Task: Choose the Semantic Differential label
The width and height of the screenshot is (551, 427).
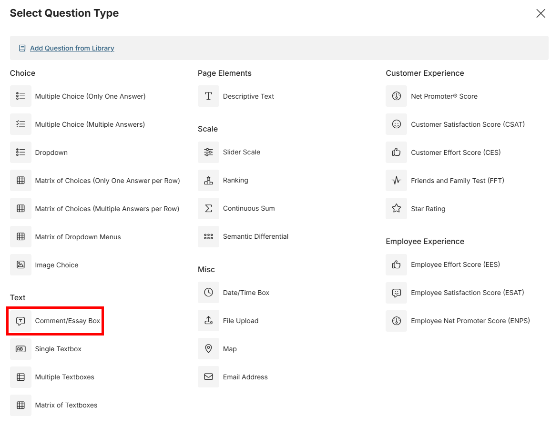Action: 256,236
